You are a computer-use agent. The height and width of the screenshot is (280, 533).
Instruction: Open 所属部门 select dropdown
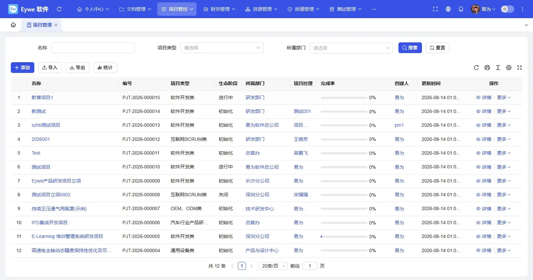(x=351, y=48)
